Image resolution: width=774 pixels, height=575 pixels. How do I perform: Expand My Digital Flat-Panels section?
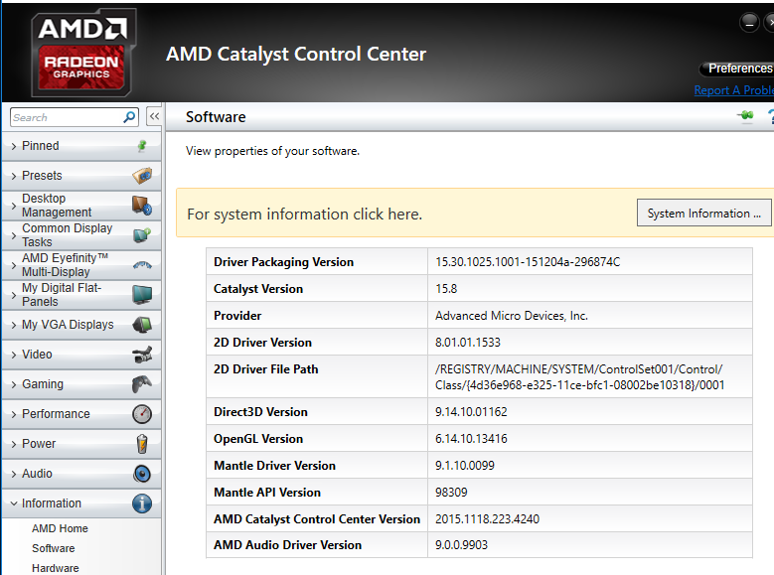click(14, 295)
